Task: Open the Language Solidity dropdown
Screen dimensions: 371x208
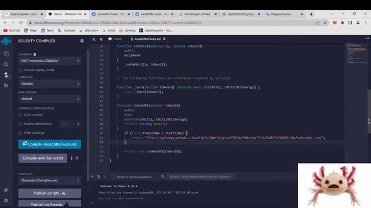Action: tap(50, 84)
